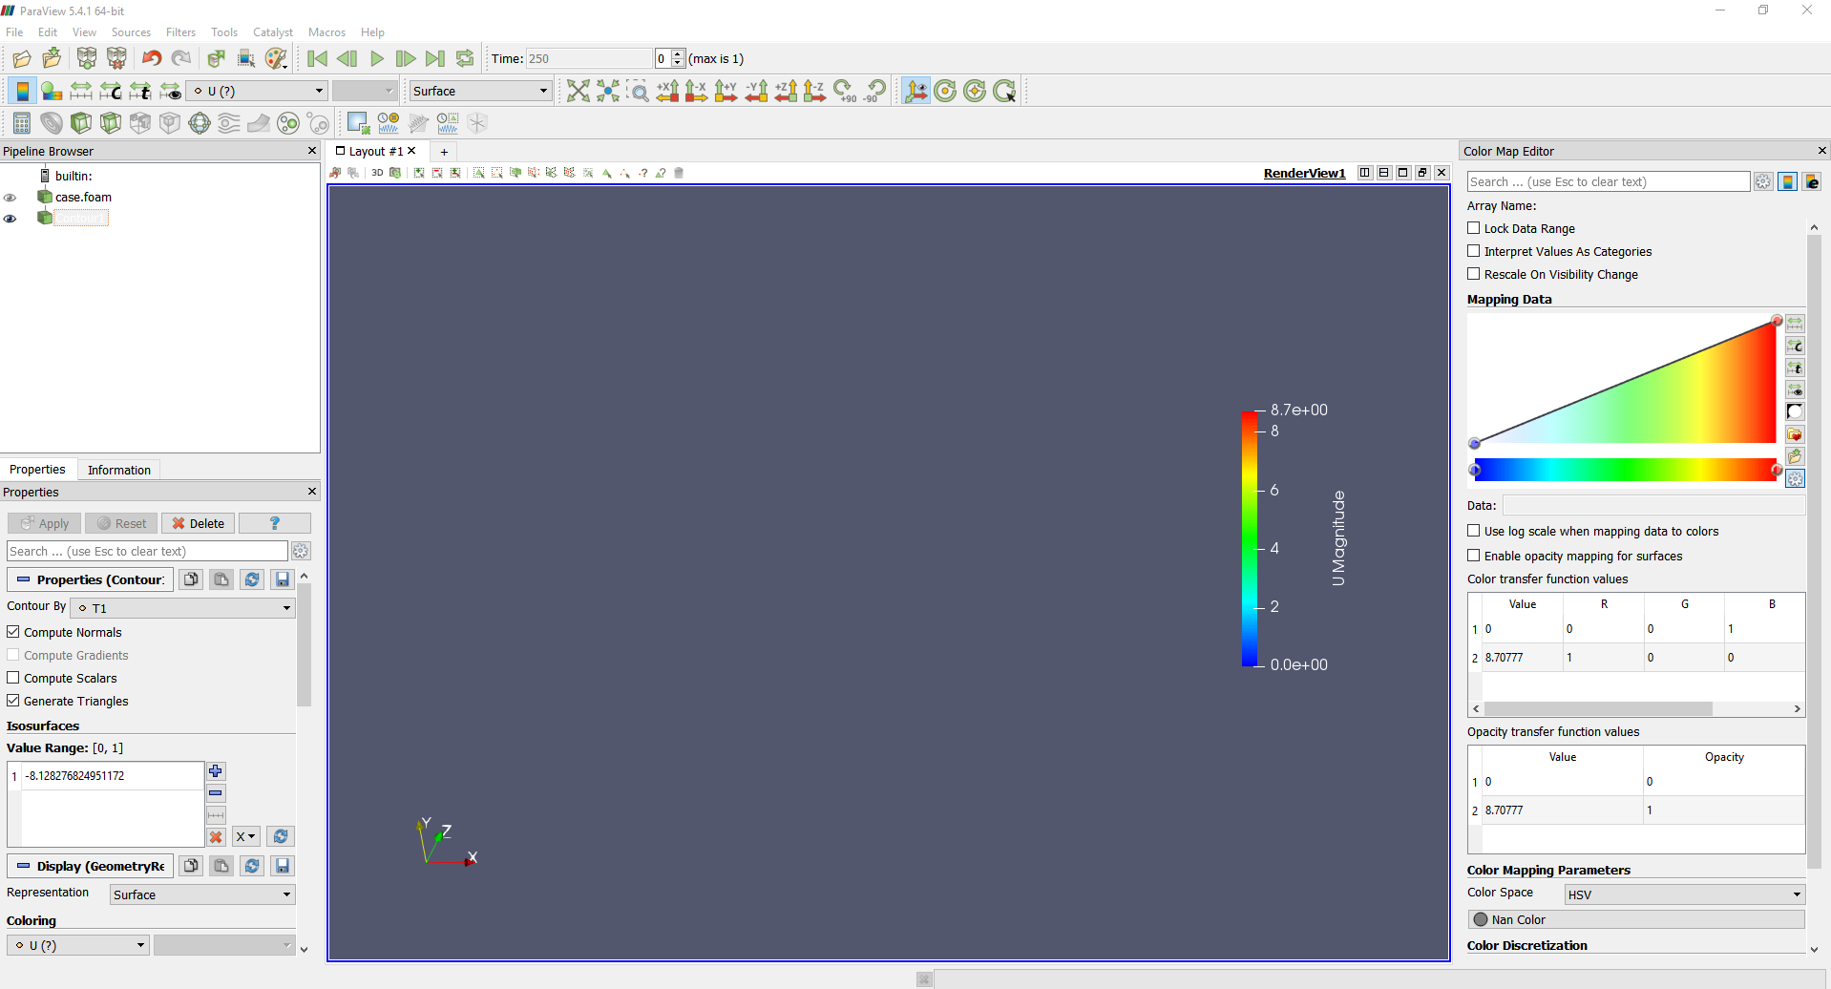The image size is (1831, 989).
Task: Click the Delete button in Properties
Action: (x=199, y=523)
